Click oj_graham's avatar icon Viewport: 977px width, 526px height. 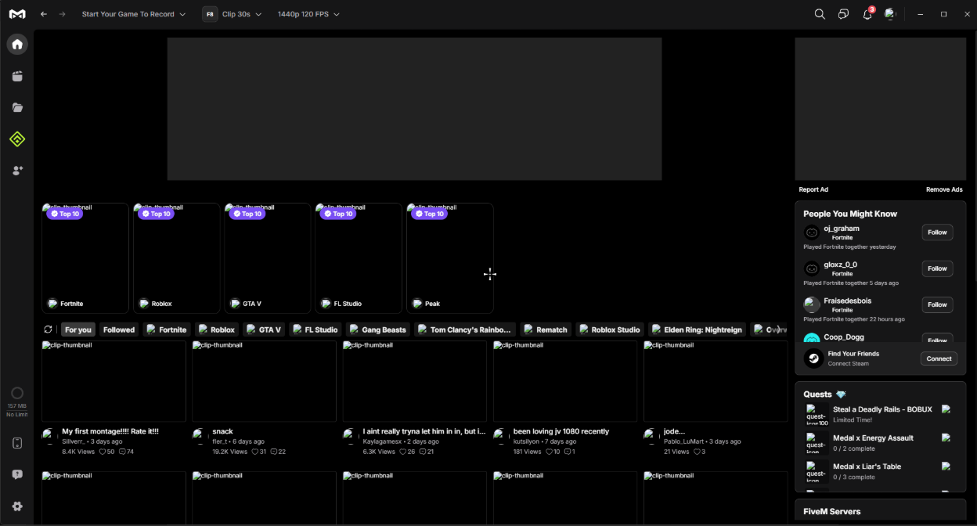tap(812, 232)
